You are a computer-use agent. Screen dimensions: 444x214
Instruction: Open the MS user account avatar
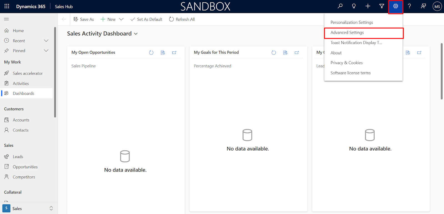click(437, 6)
